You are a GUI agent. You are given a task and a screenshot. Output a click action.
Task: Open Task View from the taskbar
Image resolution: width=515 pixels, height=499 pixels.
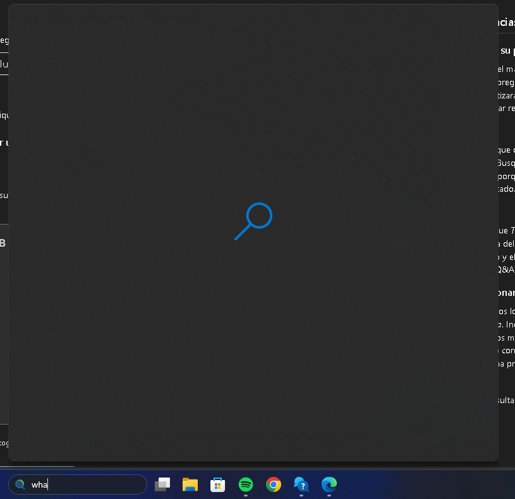(x=162, y=484)
